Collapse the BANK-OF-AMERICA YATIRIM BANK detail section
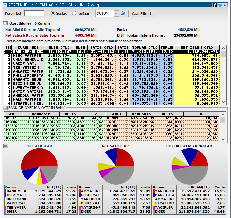The height and width of the screenshot is (218, 231). [5, 108]
